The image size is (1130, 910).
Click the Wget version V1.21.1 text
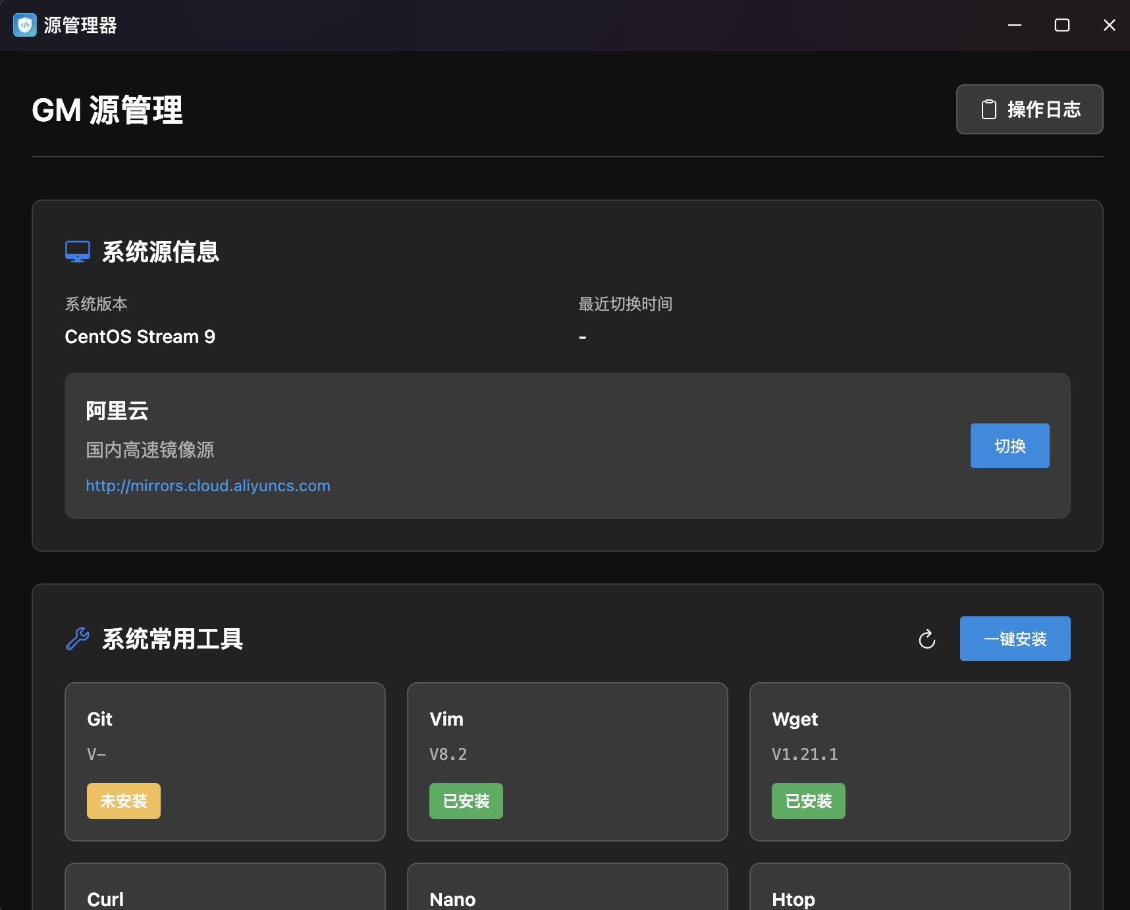805,754
